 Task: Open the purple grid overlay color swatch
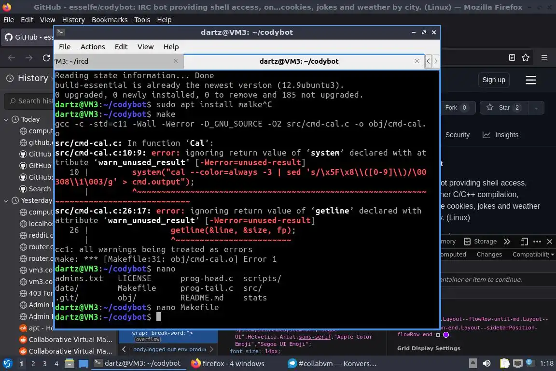click(x=446, y=335)
